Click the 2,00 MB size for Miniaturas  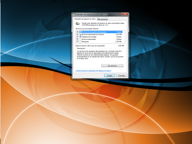(118, 42)
